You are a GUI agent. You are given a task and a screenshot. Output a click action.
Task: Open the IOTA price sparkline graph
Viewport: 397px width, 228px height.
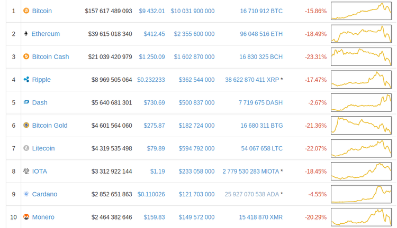361,171
